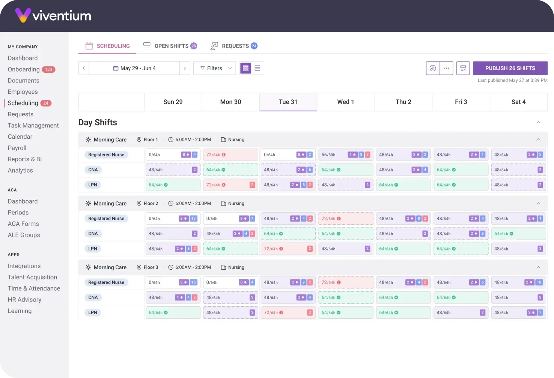Go to previous week with left arrow
This screenshot has width=554, height=378.
point(84,68)
